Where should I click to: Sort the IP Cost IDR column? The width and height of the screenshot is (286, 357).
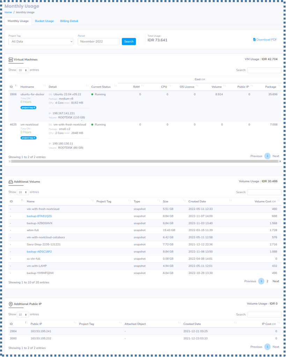tap(278, 324)
